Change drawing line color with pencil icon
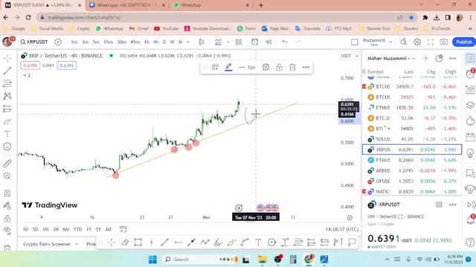476x267 pixels. pyautogui.click(x=228, y=67)
